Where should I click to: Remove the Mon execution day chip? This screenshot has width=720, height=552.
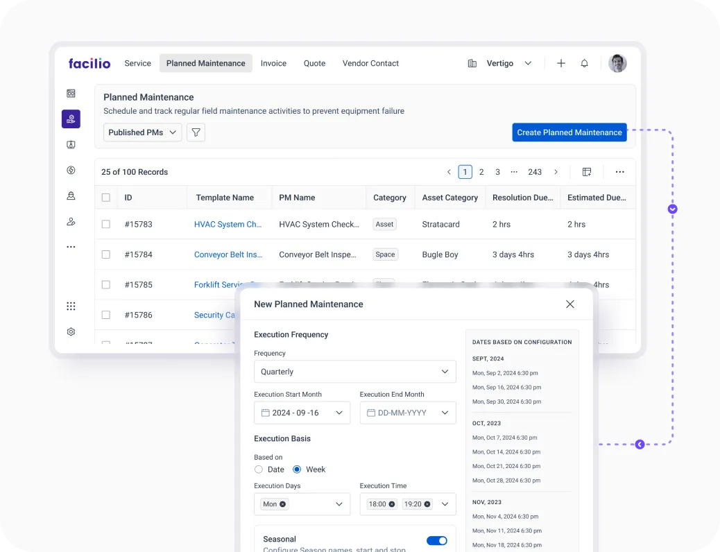click(x=283, y=504)
